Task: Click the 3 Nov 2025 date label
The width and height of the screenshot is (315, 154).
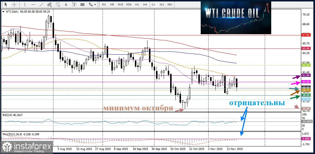Action: [x=215, y=149]
